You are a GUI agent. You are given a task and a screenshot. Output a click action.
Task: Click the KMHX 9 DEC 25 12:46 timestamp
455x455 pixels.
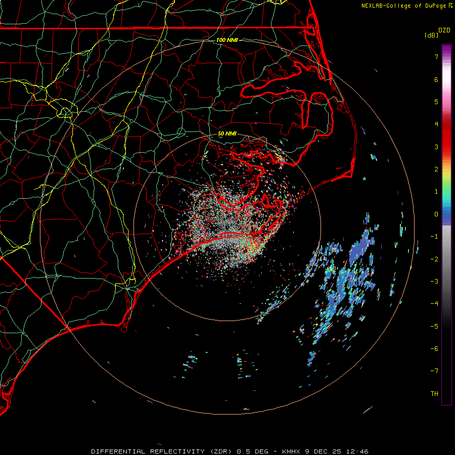coord(325,451)
